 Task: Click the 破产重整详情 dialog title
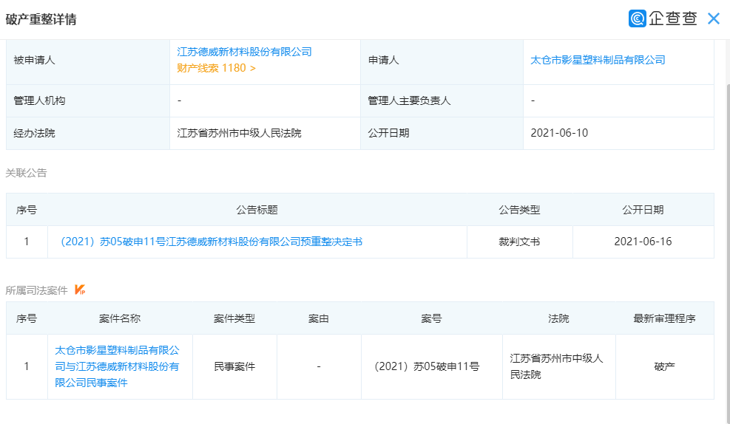(41, 19)
